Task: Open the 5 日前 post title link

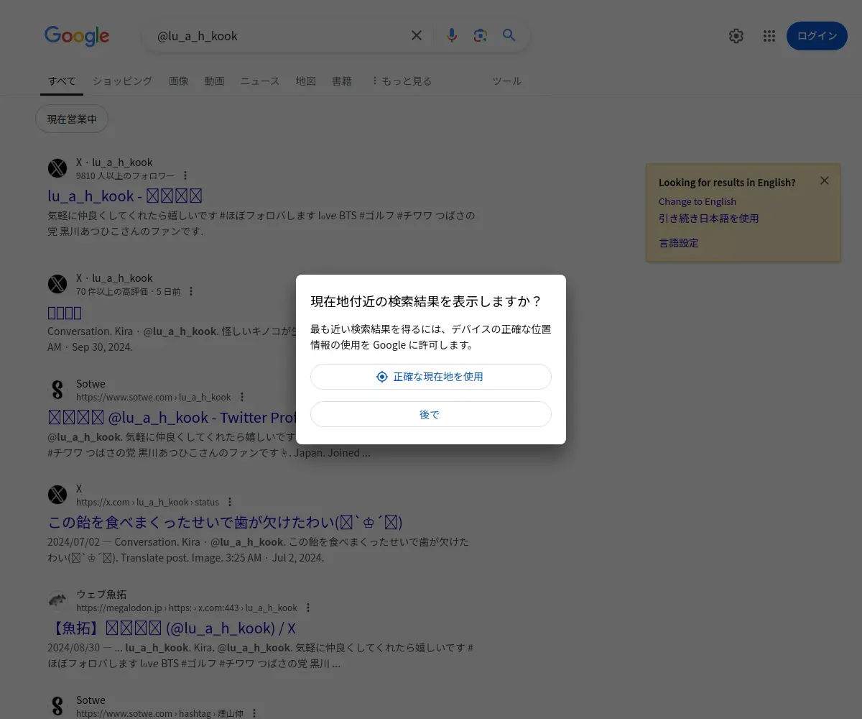Action: (65, 312)
